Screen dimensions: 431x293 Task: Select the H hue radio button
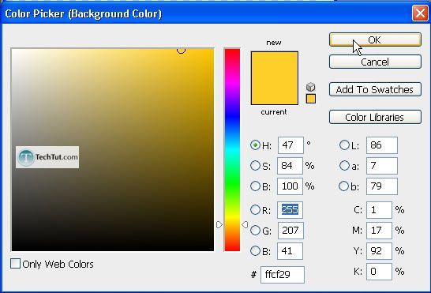click(255, 145)
